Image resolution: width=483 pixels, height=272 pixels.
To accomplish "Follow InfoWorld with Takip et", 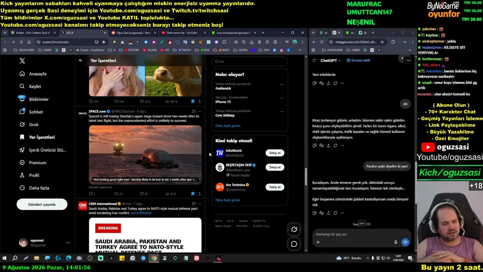I will click(x=275, y=153).
